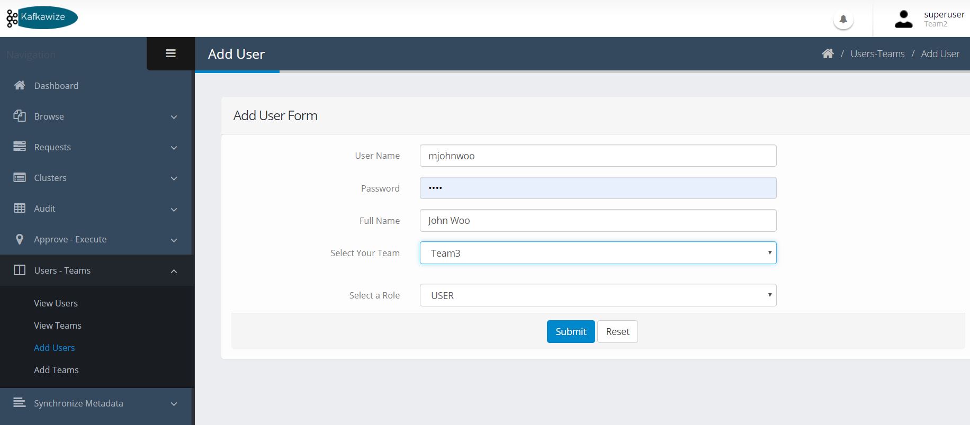Viewport: 970px width, 425px height.
Task: Go to View Teams page
Action: click(58, 325)
